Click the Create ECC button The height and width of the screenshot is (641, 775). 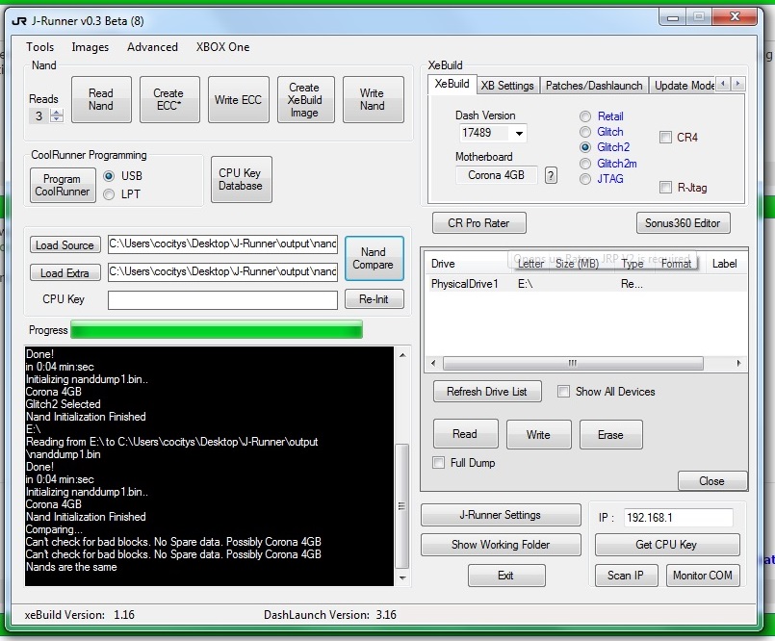[169, 99]
